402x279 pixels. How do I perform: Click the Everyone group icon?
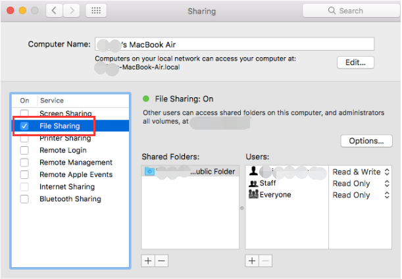(x=253, y=194)
